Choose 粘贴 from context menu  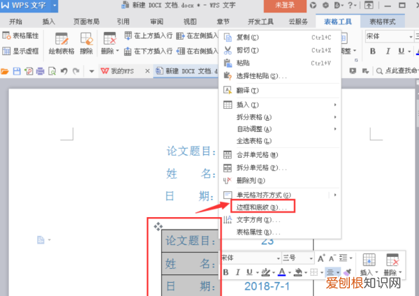(x=280, y=63)
